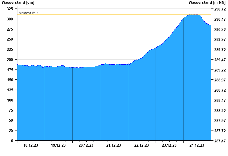The height and width of the screenshot is (156, 228).
Task: Click the 300 value on the left axis
Action: 10,19
